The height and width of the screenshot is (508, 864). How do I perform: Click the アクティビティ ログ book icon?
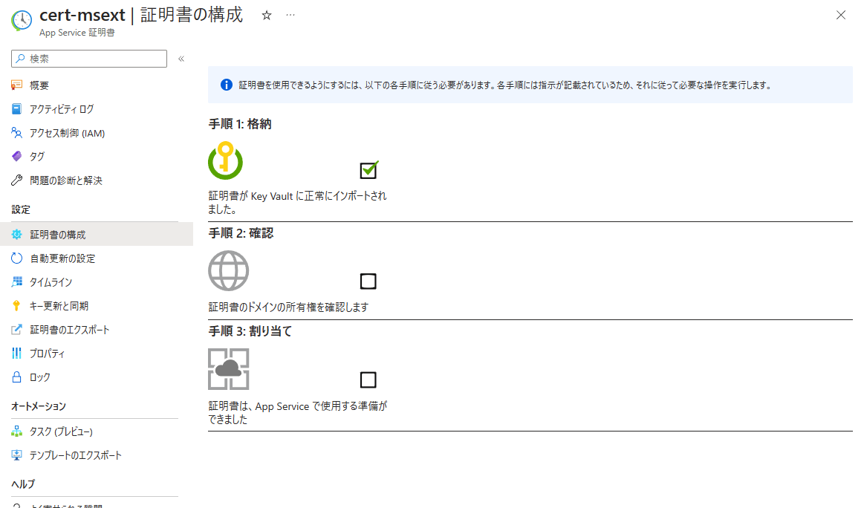16,109
